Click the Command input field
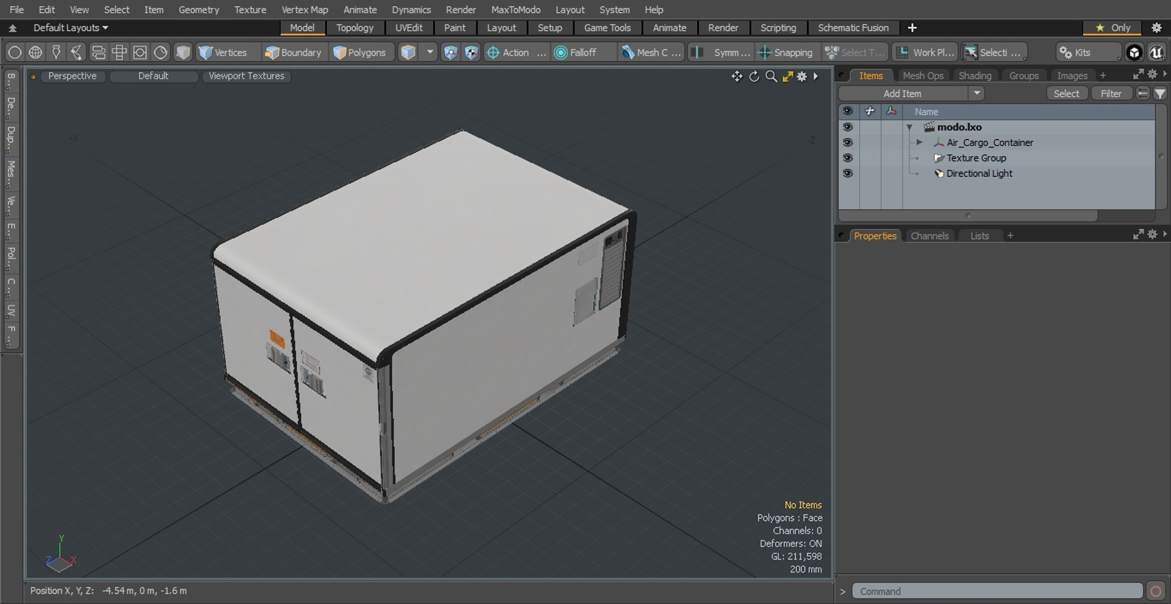Image resolution: width=1171 pixels, height=604 pixels. pos(997,591)
